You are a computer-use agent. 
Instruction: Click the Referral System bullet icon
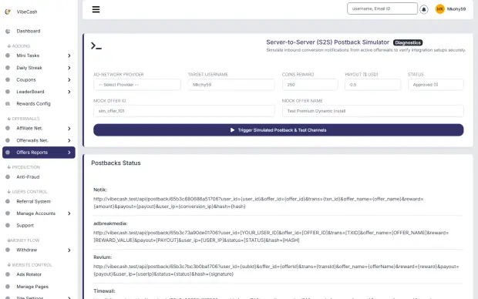[x=8, y=201]
